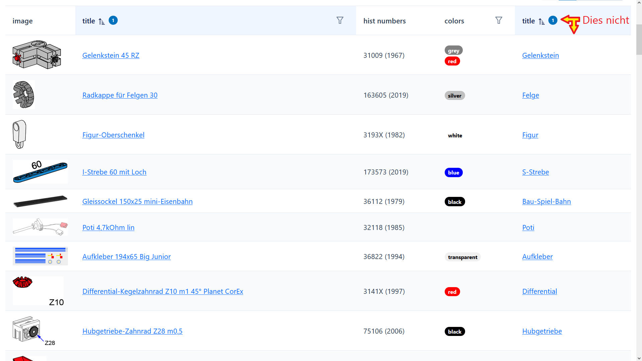This screenshot has width=642, height=361.
Task: Click sort ascending icon in first title header
Action: pyautogui.click(x=102, y=21)
